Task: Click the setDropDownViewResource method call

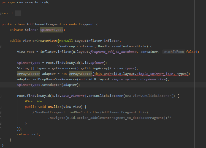Action: pos(55,80)
